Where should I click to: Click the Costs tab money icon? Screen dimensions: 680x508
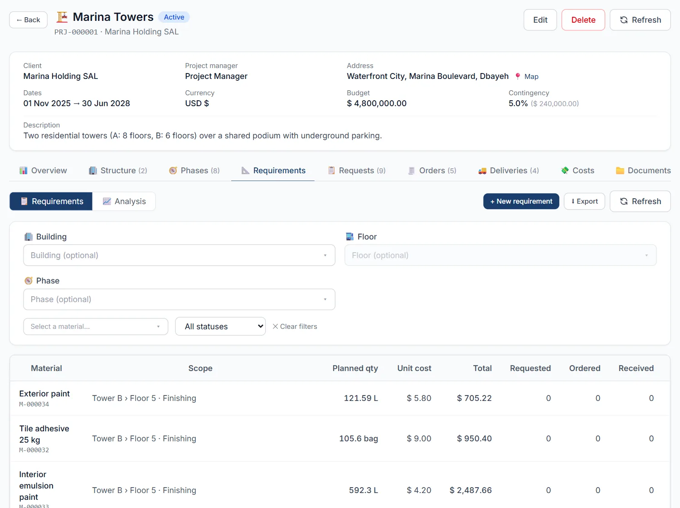pos(565,171)
